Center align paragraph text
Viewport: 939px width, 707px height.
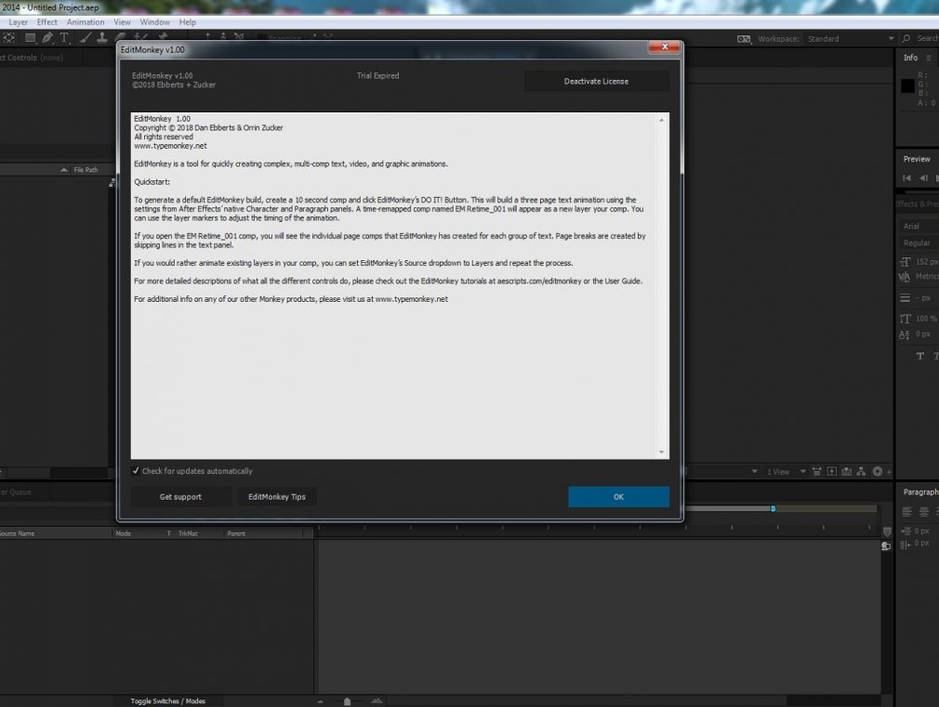924,511
